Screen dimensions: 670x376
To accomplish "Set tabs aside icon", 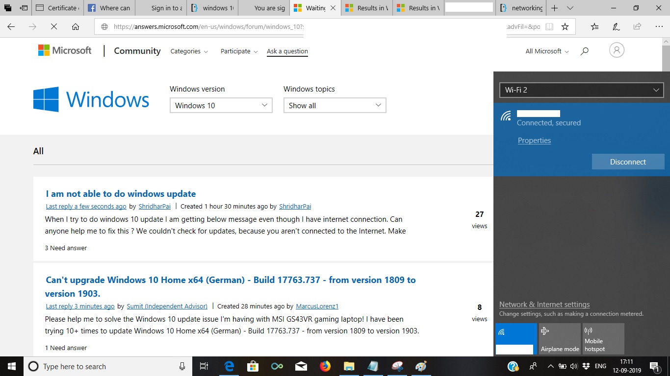I will click(x=24, y=8).
